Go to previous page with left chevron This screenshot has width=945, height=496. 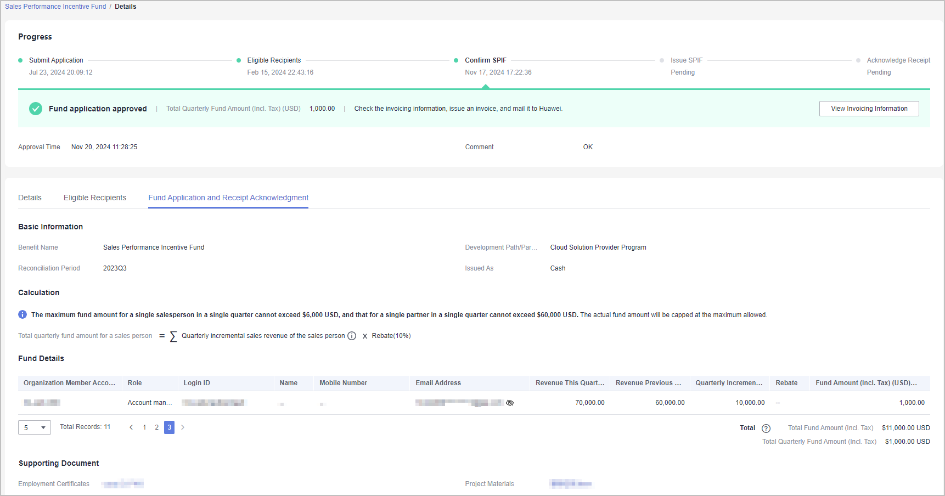(x=131, y=427)
